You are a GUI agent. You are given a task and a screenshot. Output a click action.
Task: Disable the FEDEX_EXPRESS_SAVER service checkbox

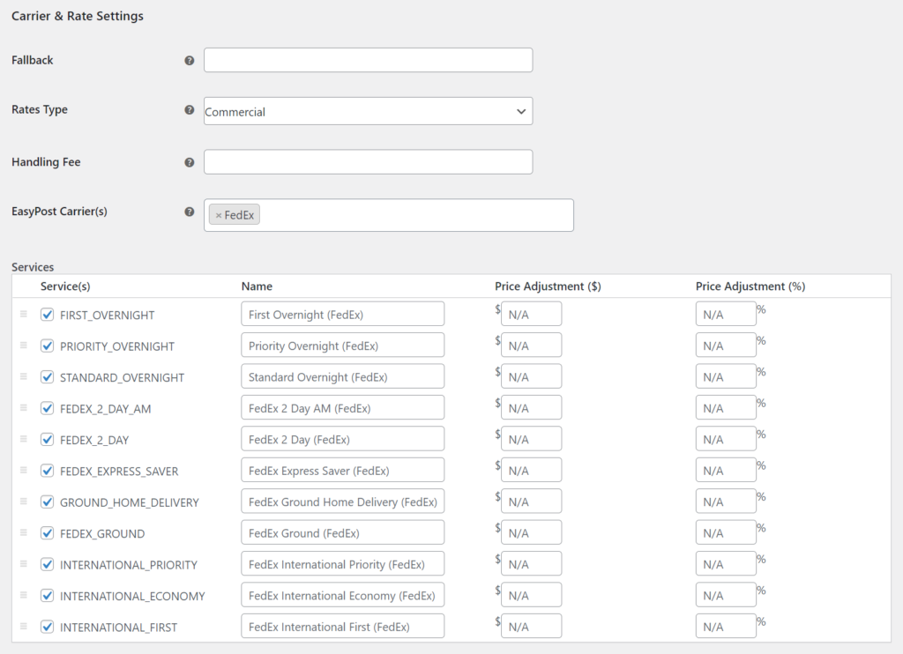click(48, 471)
